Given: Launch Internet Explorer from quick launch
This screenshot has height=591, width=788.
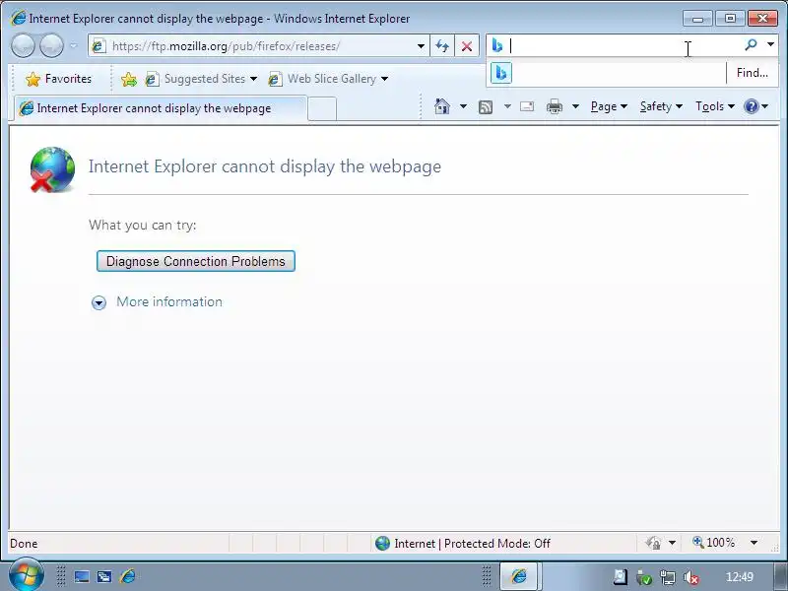Looking at the screenshot, I should 128,576.
